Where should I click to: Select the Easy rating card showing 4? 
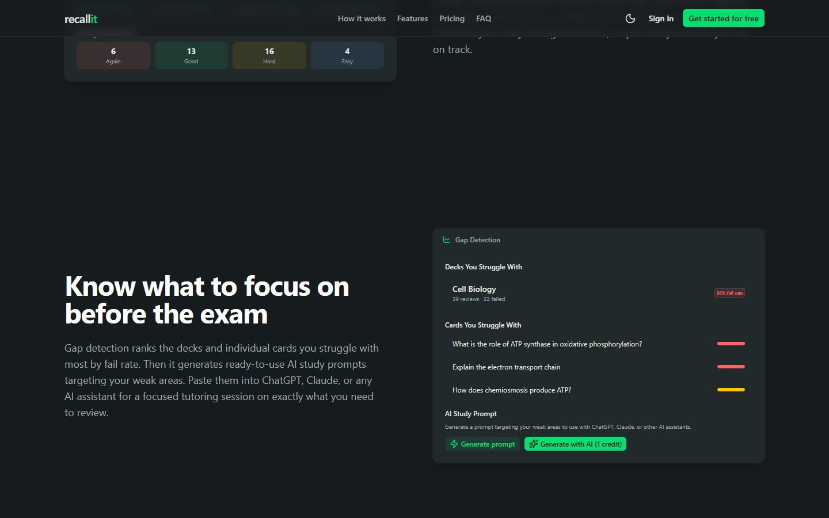click(x=347, y=55)
